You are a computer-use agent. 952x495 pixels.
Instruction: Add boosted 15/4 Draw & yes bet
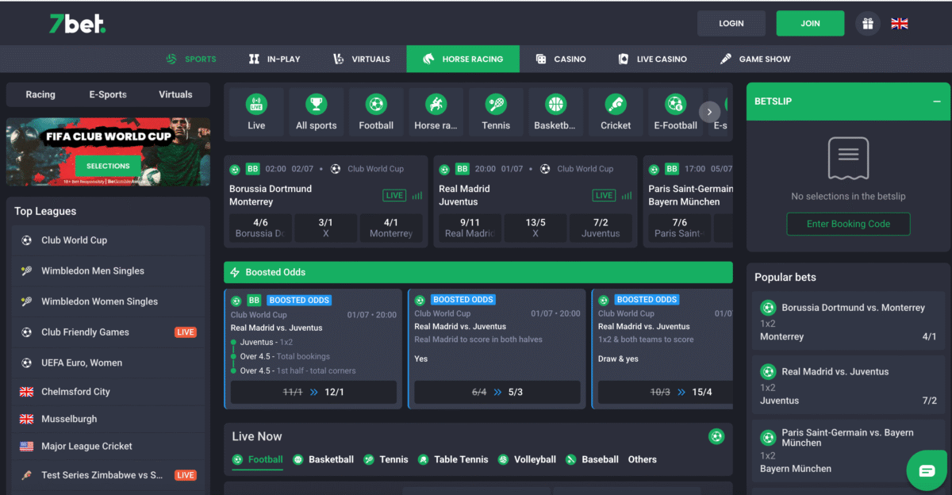[665, 392]
